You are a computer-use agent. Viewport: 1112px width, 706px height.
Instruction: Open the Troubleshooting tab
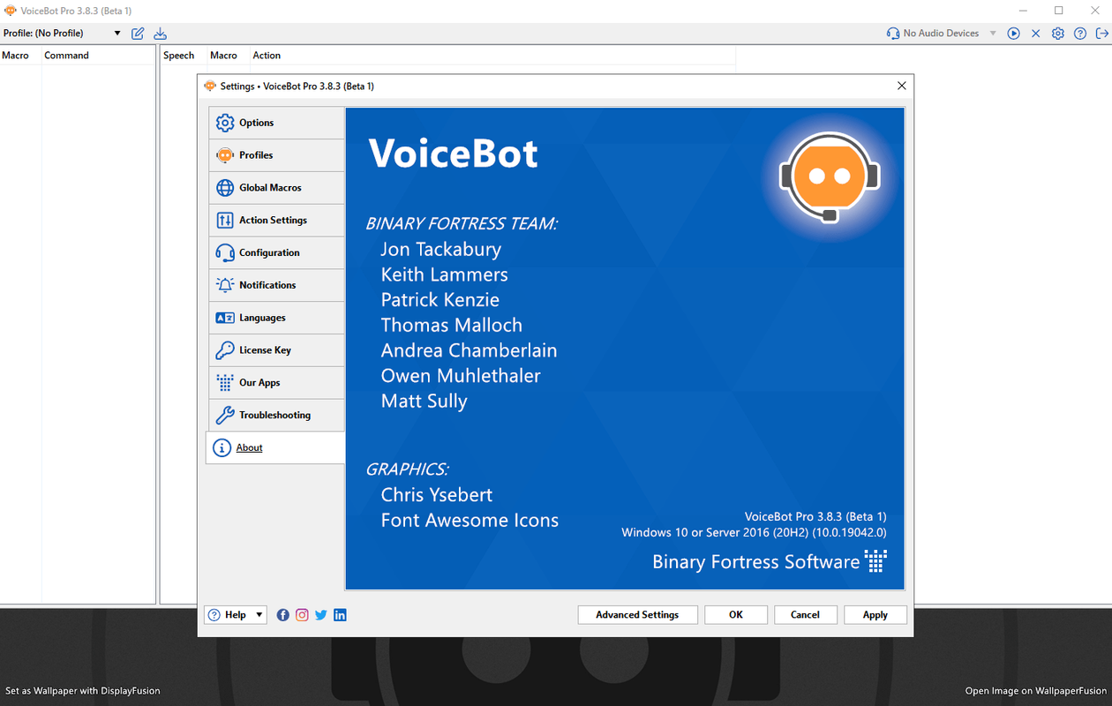click(x=276, y=415)
